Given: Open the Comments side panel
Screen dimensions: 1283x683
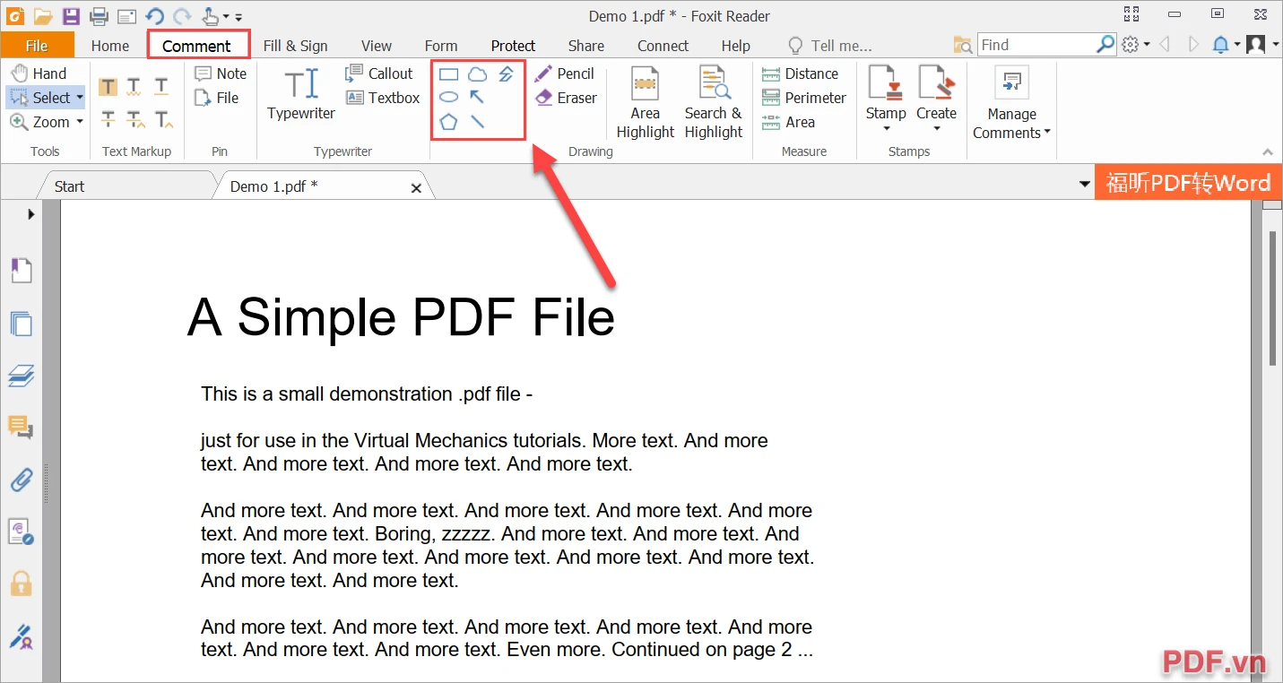Looking at the screenshot, I should click(22, 428).
